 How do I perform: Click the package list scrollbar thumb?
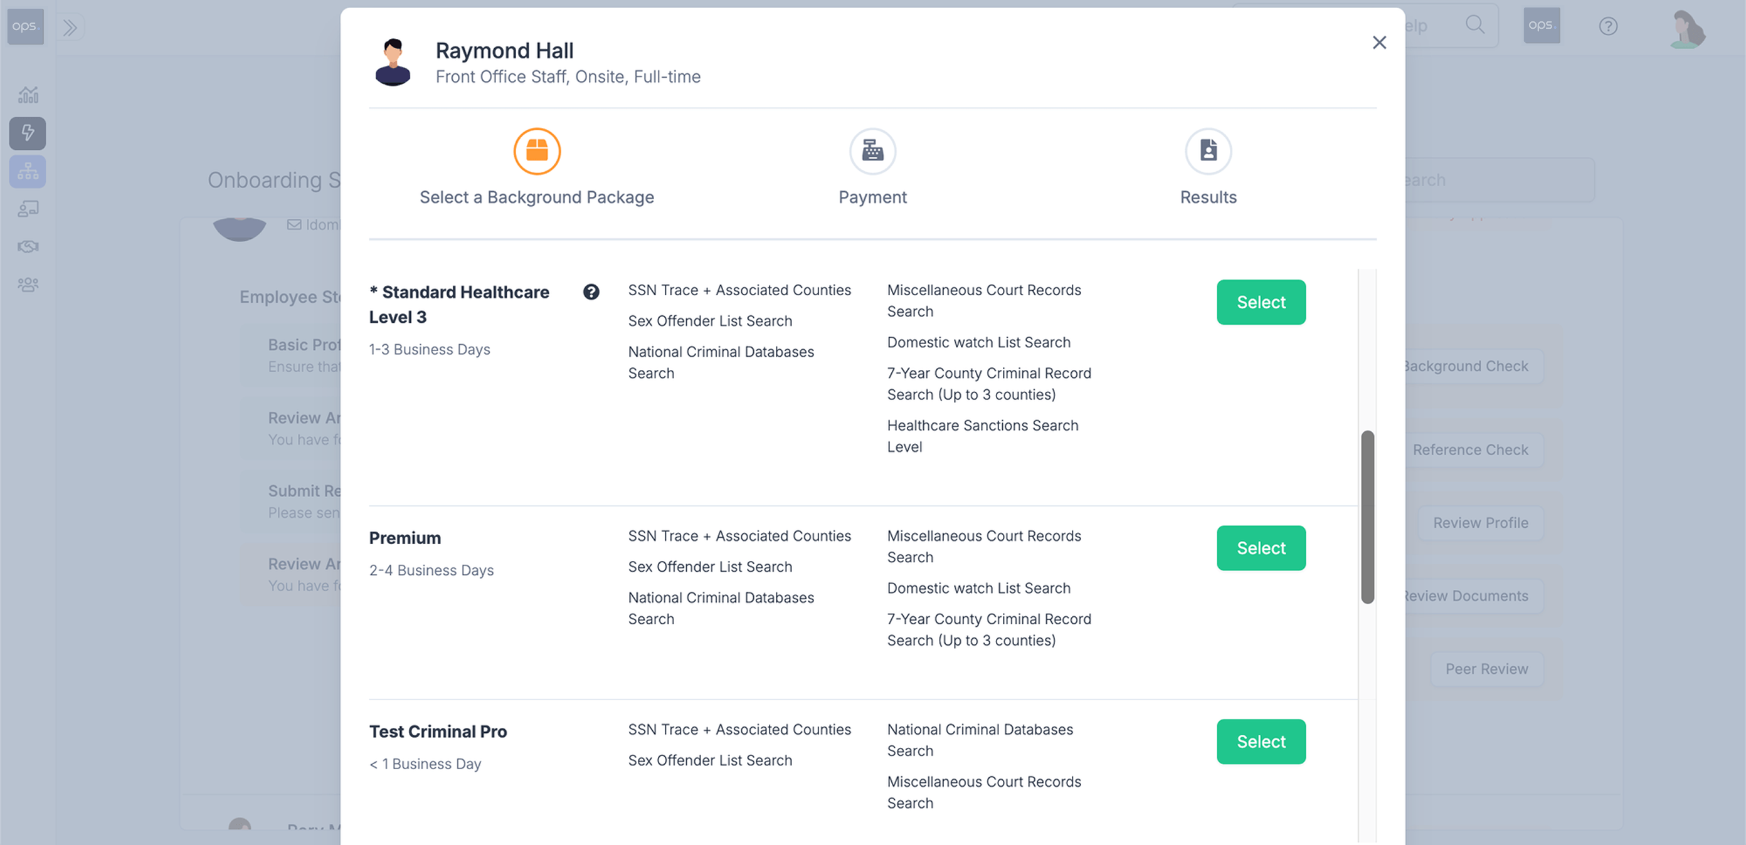pos(1368,517)
